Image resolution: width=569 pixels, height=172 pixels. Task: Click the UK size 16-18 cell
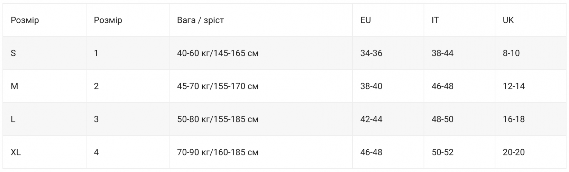[x=514, y=119]
